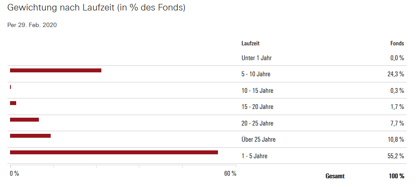Click the 24,3 % value
The width and height of the screenshot is (418, 187).
[395, 75]
